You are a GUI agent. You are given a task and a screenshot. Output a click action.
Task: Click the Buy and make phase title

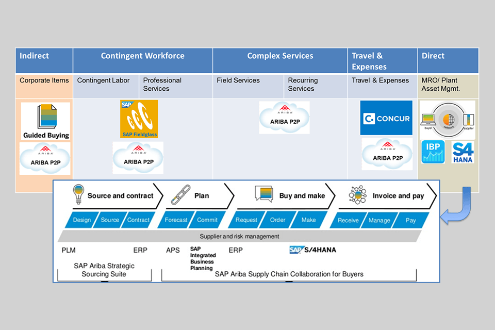[302, 196]
